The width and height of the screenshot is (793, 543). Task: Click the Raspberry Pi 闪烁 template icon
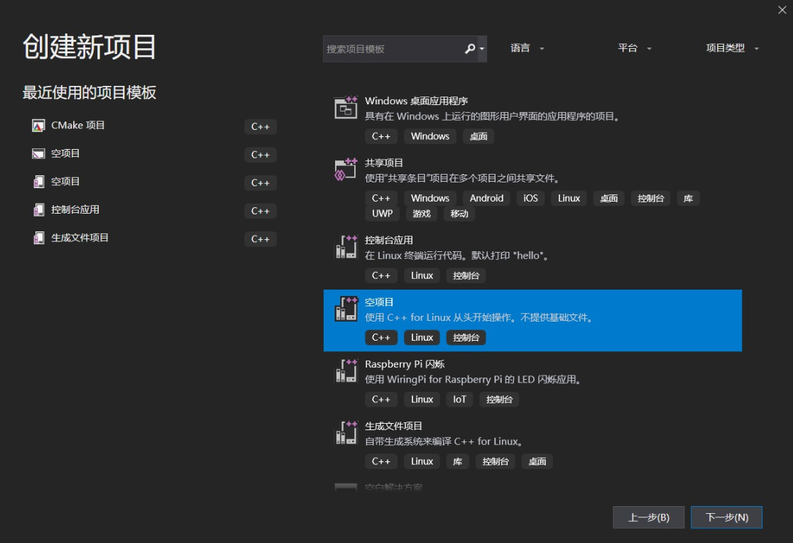coord(346,371)
